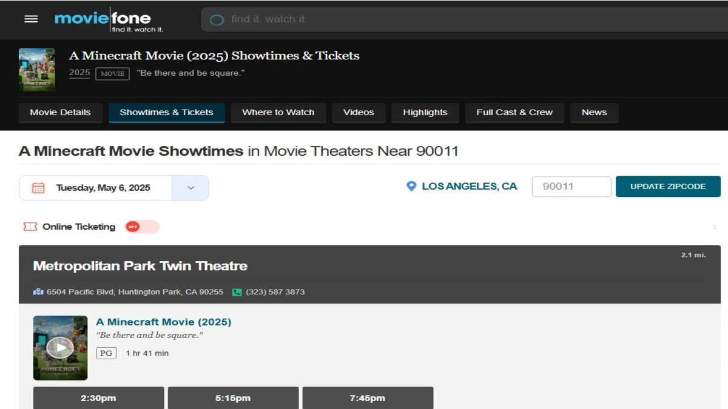The image size is (728, 409).
Task: Open the Videos tab
Action: [x=359, y=113]
